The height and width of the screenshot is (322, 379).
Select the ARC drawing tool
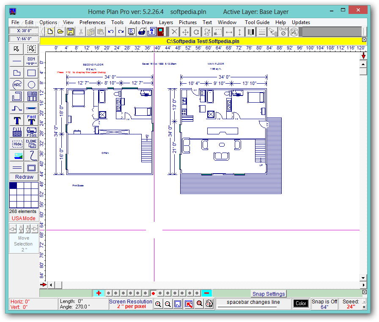pos(16,85)
